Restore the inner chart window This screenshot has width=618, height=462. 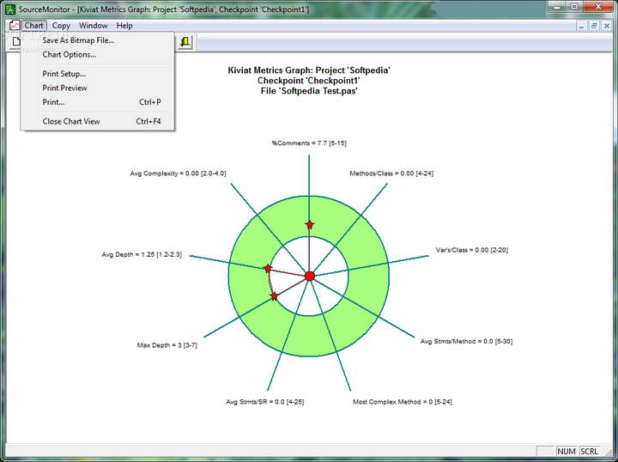595,26
